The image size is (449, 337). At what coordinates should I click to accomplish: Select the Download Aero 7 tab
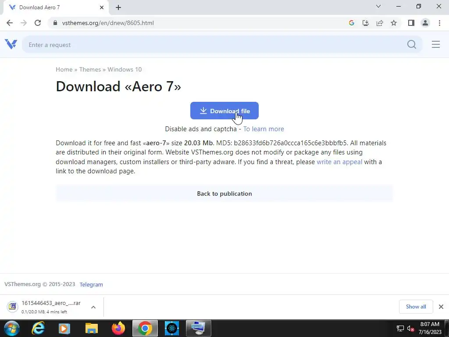point(56,7)
